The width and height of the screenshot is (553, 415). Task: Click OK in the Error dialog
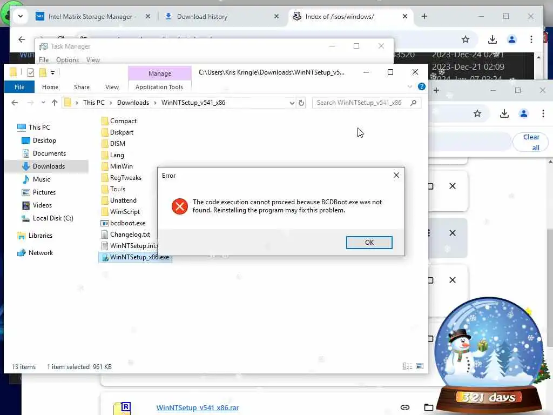369,243
